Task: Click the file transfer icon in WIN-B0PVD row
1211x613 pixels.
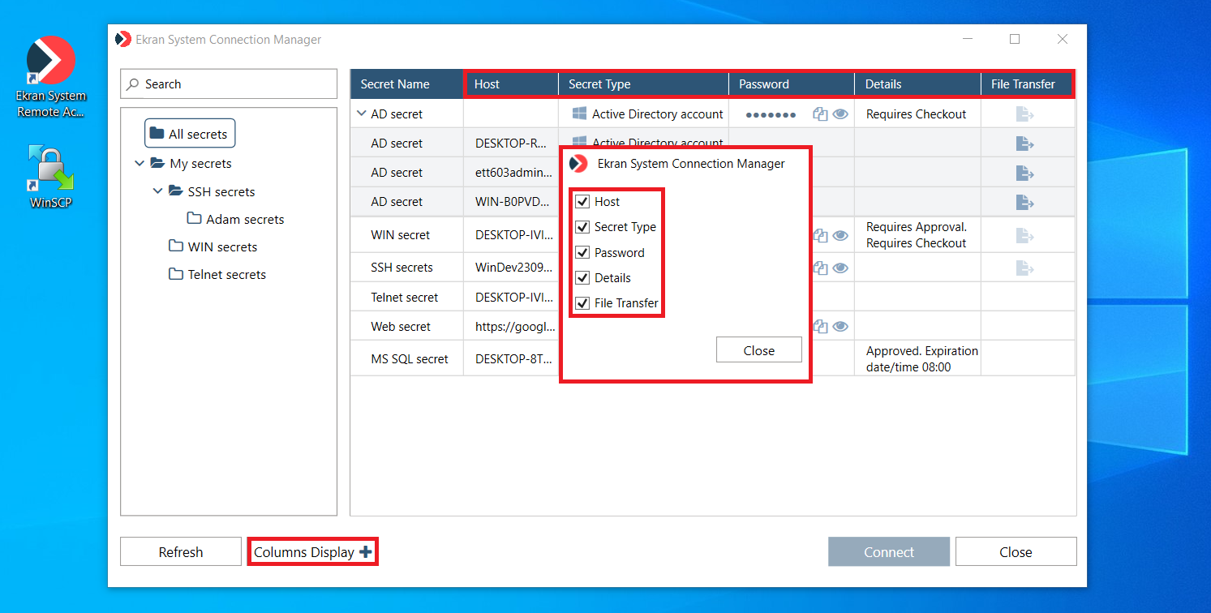Action: click(x=1024, y=202)
